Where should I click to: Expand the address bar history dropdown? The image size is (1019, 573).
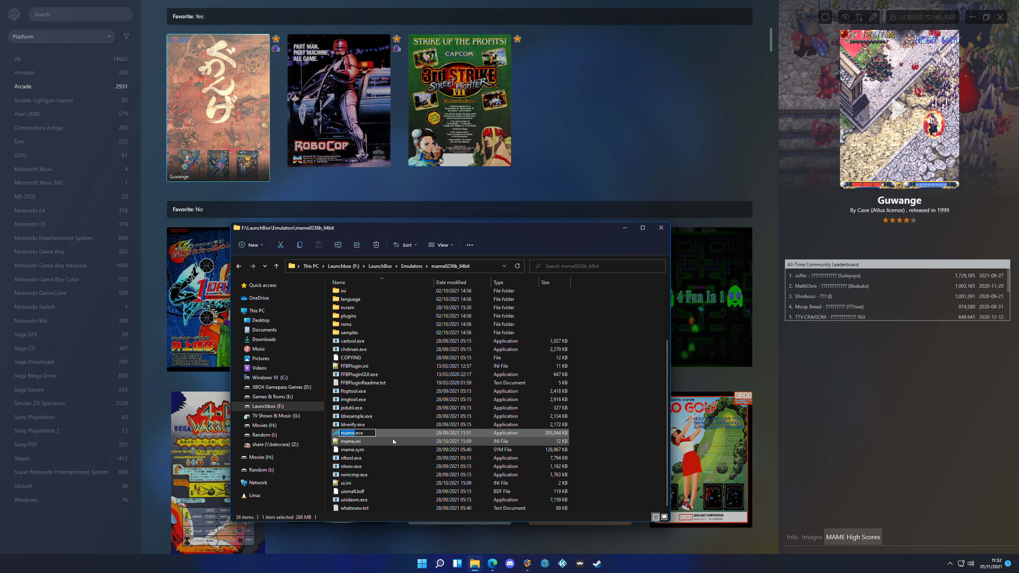coord(504,266)
